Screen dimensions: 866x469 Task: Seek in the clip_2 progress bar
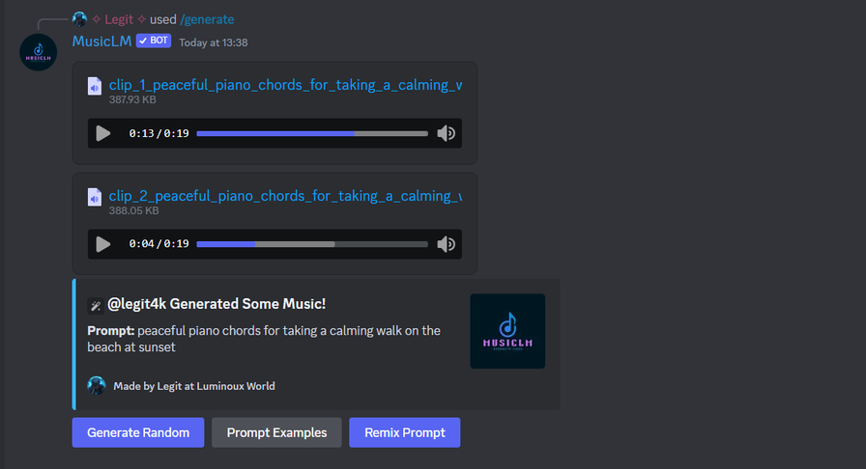312,244
